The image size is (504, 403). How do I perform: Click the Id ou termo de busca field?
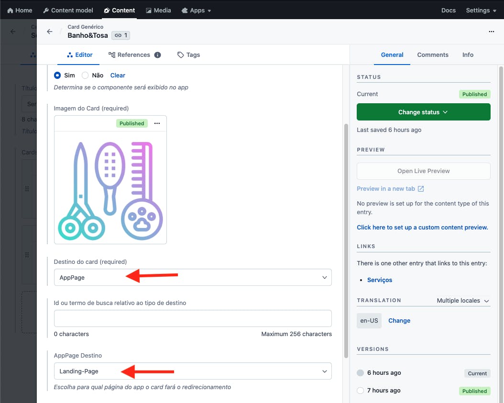[x=193, y=318]
